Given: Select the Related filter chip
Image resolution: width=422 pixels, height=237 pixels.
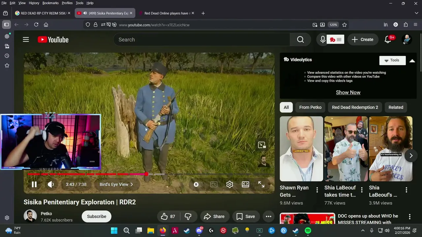Looking at the screenshot, I should (396, 107).
